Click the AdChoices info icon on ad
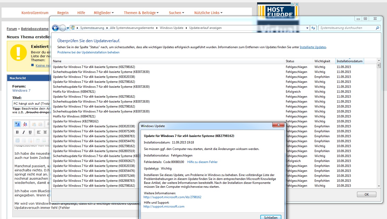Viewport: 387px width, 219px height. coord(293,4)
